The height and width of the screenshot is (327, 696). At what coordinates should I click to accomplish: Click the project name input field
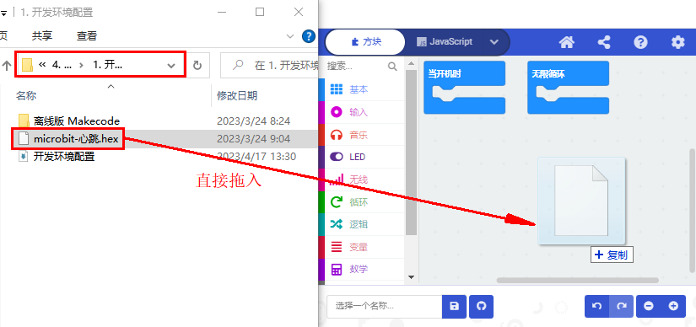[385, 306]
